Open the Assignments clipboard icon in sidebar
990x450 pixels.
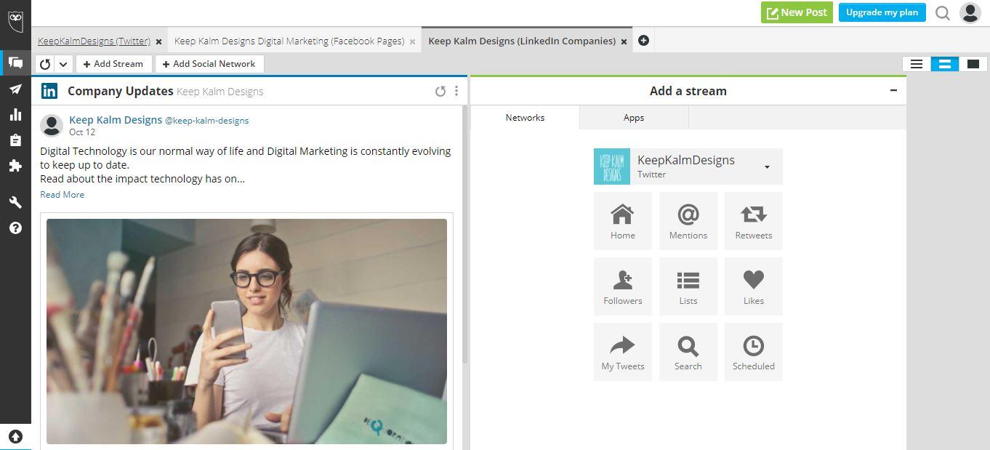tap(15, 140)
